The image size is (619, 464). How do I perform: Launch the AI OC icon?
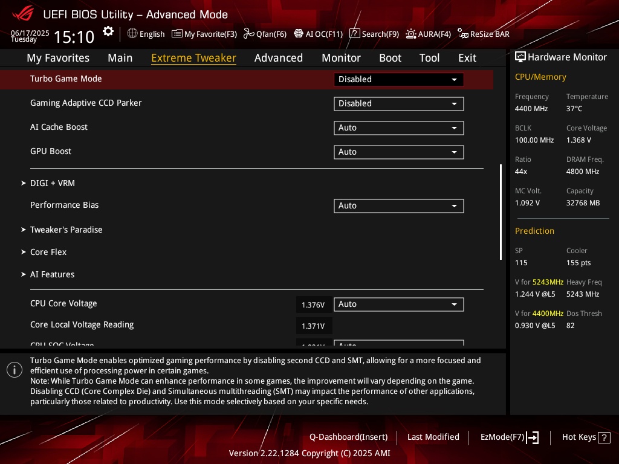click(x=299, y=34)
